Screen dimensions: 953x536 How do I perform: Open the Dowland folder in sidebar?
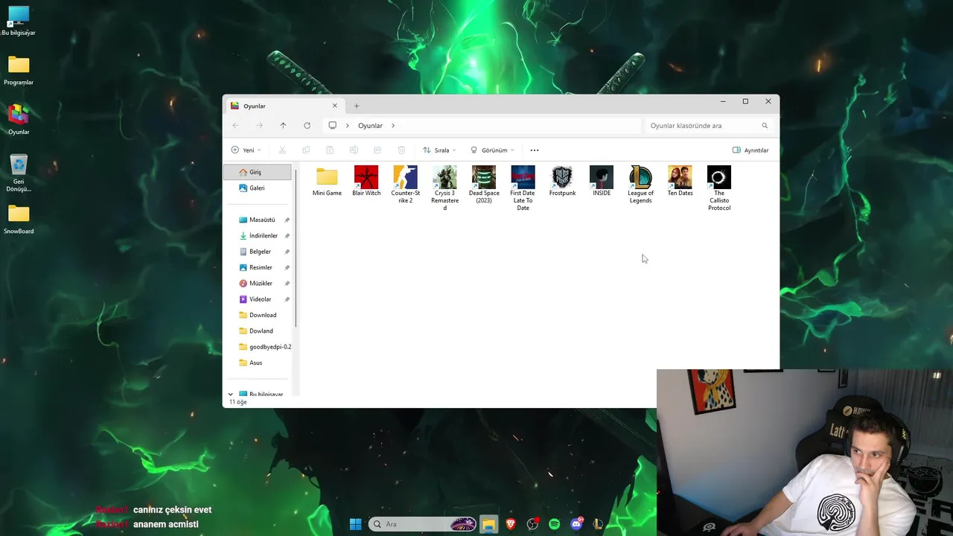(258, 331)
